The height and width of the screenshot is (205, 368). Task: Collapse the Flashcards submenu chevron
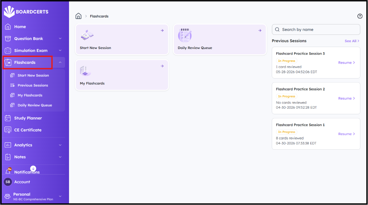(60, 62)
